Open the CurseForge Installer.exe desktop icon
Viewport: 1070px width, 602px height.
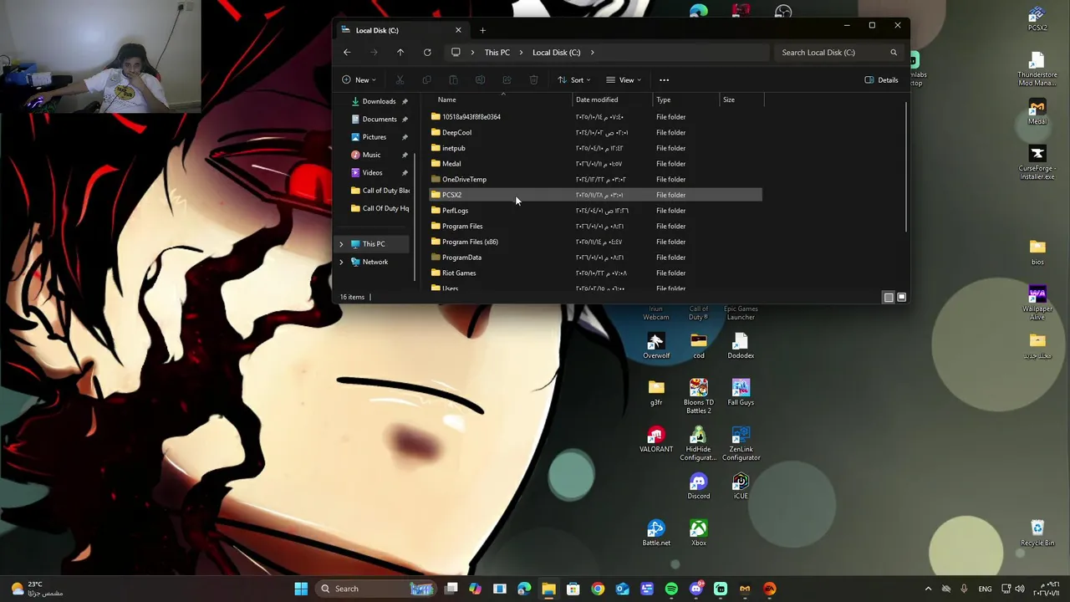point(1037,162)
